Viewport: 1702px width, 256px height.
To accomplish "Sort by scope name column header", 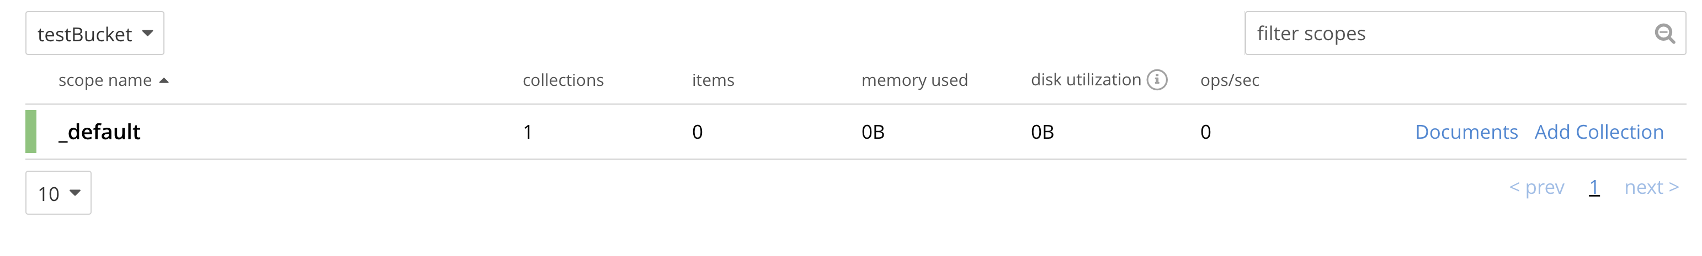I will coord(105,80).
